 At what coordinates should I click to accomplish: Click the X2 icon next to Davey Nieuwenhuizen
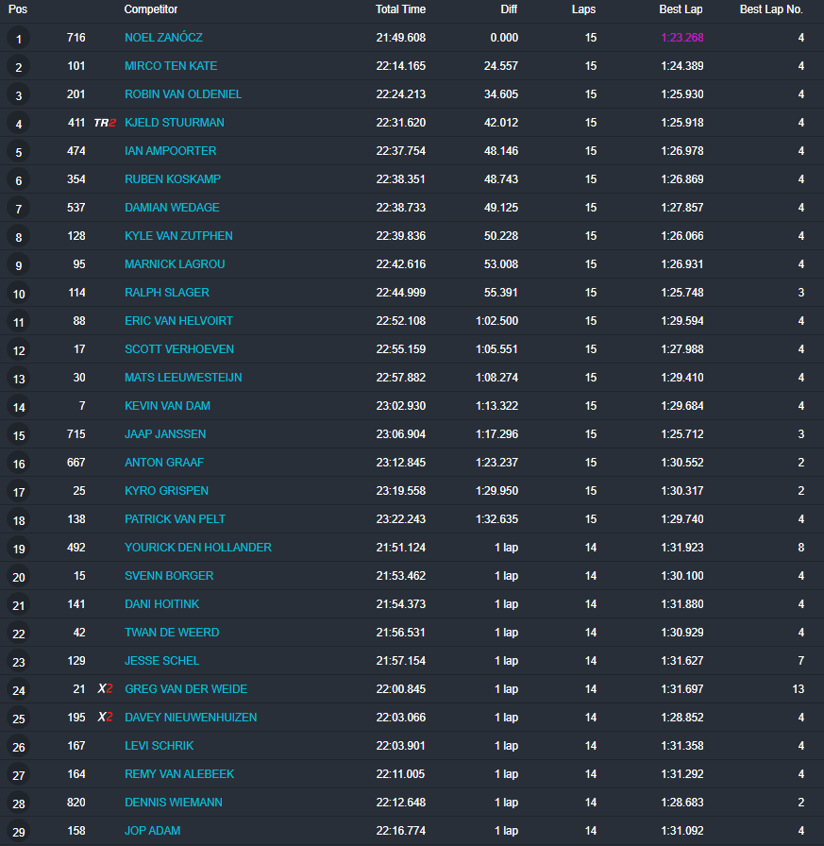coord(105,718)
